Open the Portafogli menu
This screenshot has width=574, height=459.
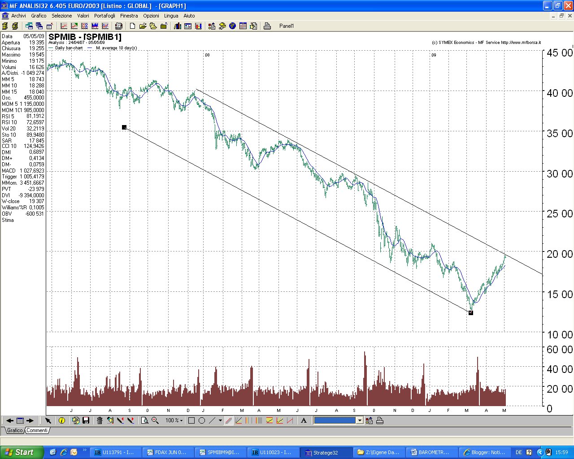pyautogui.click(x=104, y=16)
